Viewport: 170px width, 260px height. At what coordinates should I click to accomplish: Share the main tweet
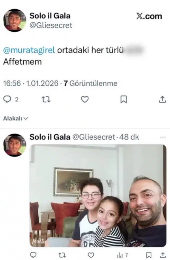(162, 99)
